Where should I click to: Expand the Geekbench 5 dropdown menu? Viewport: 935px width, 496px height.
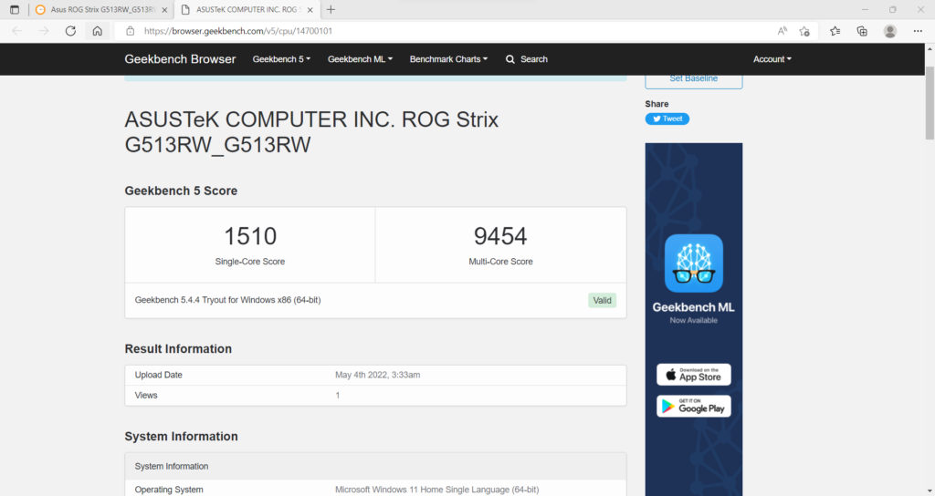click(x=281, y=59)
